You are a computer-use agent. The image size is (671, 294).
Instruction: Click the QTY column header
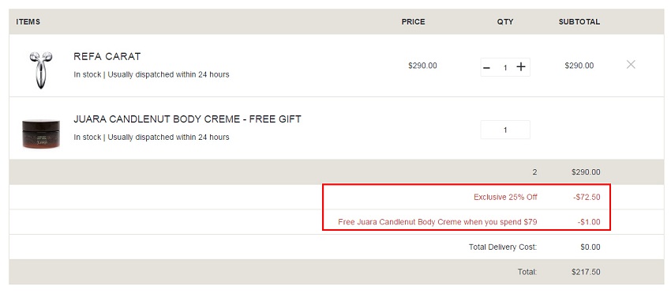click(x=505, y=22)
